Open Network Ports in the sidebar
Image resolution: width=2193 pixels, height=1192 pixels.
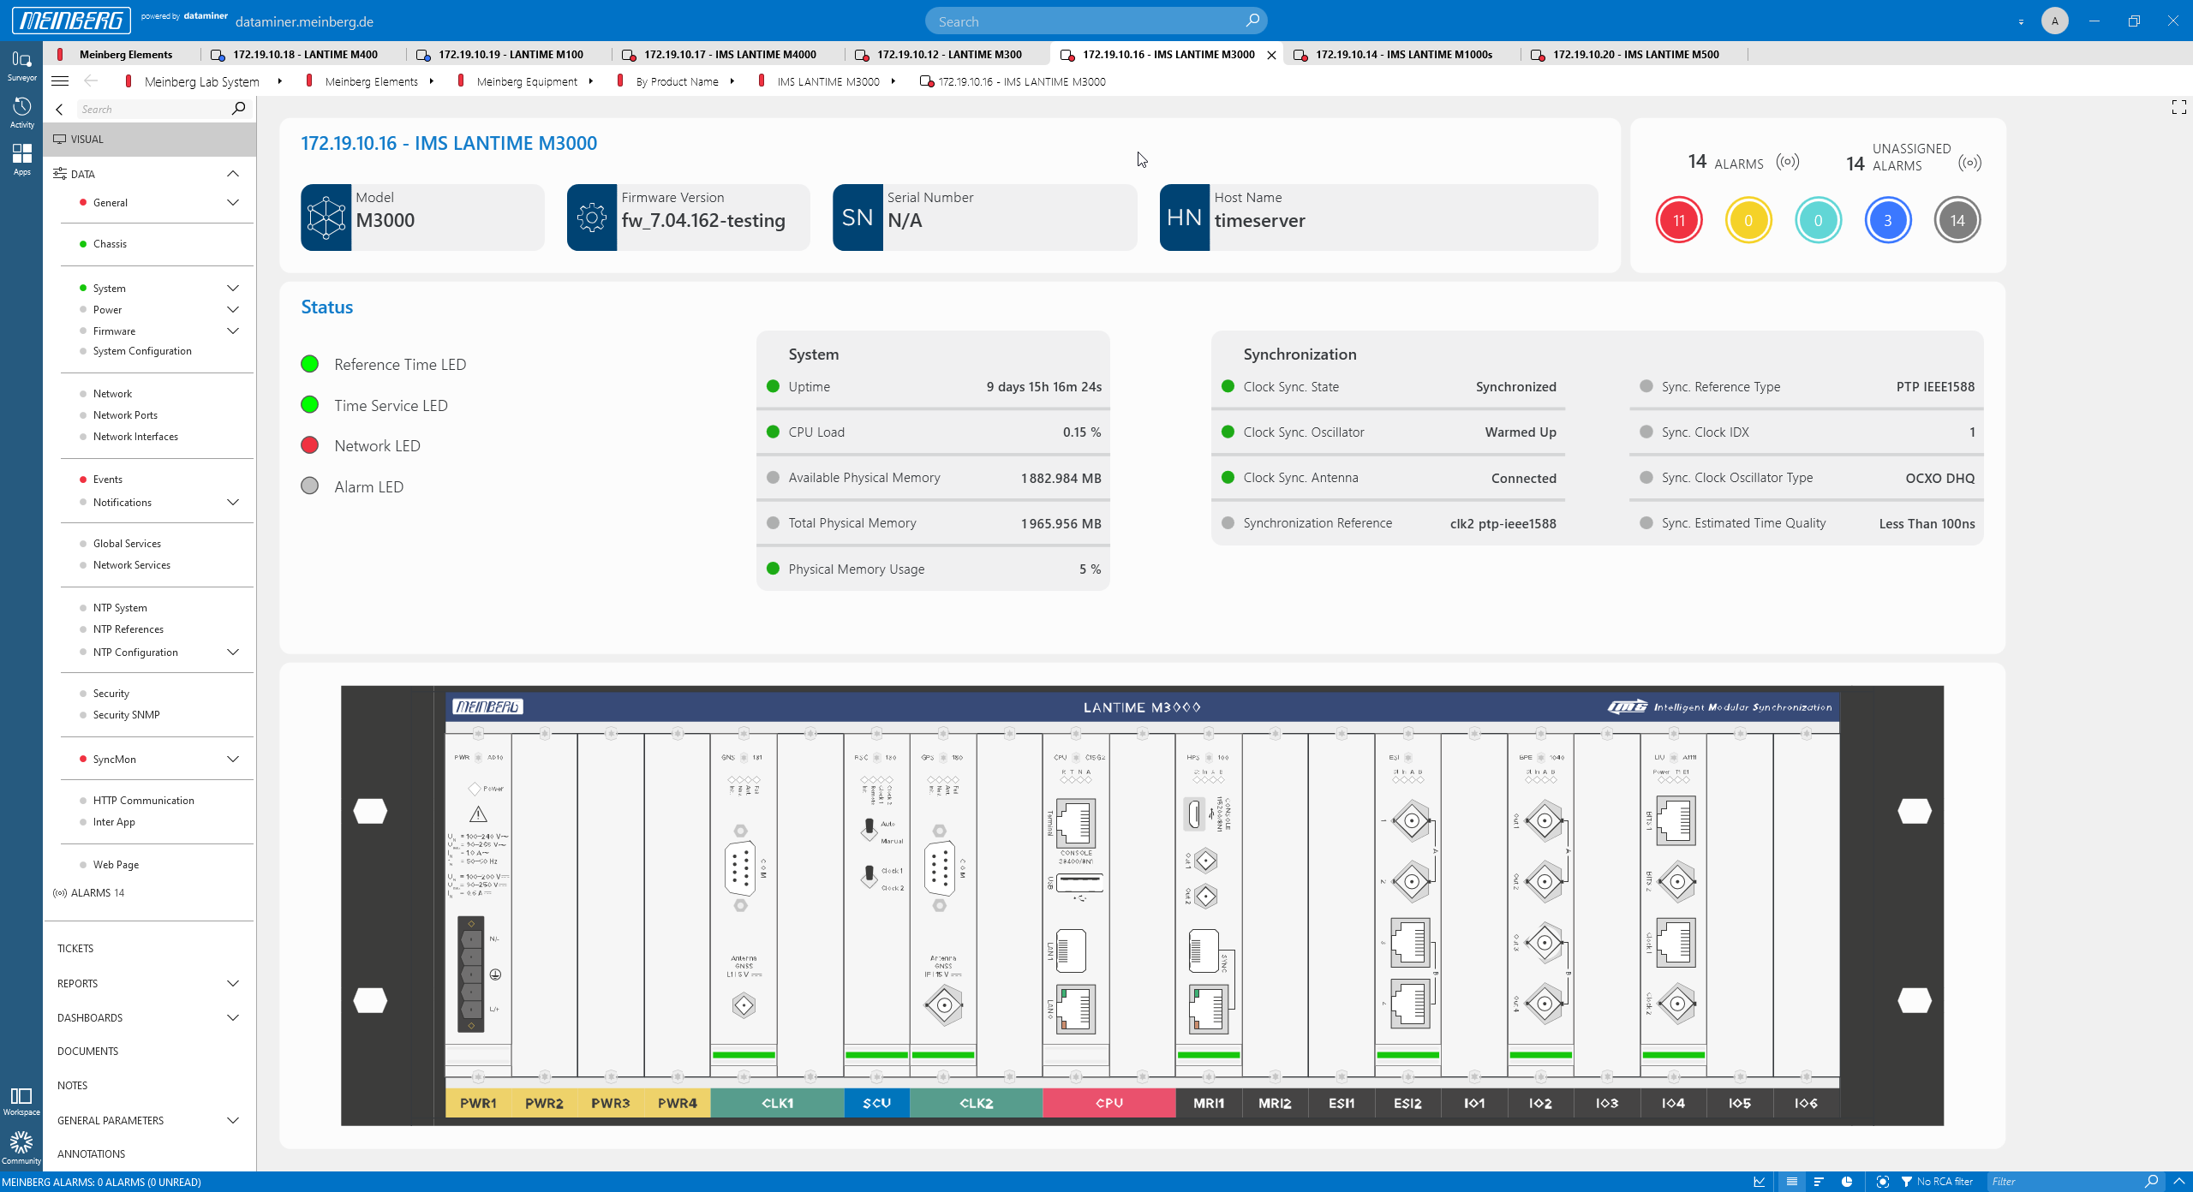tap(125, 415)
